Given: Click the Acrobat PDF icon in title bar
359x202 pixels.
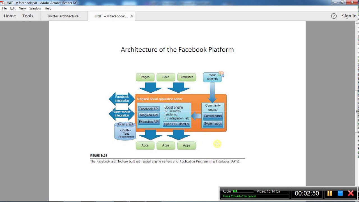Looking at the screenshot, I should click(x=3, y=3).
